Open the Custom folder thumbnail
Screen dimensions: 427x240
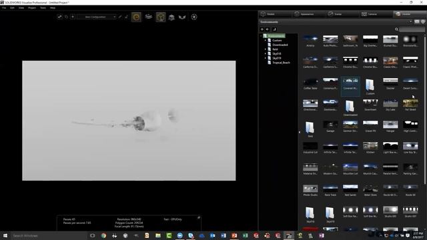pyautogui.click(x=370, y=87)
